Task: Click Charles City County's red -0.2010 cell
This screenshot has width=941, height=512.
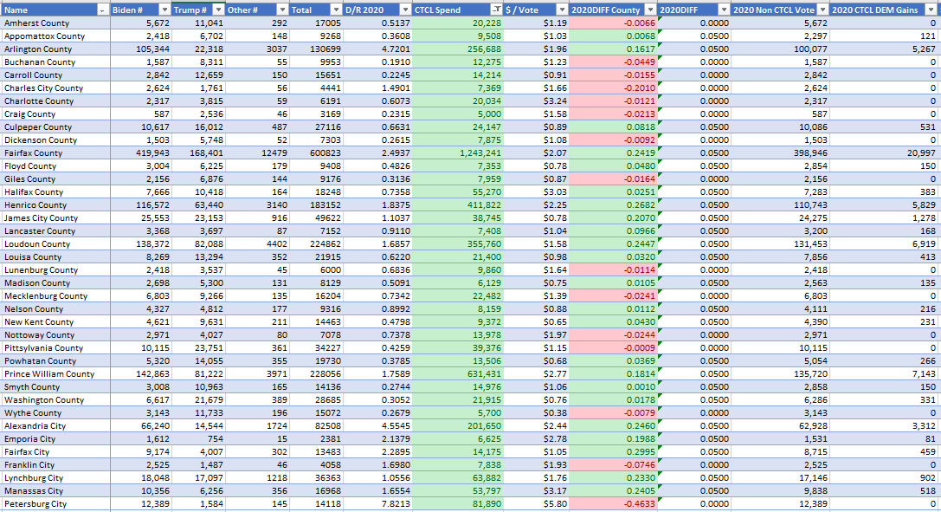Action: click(x=613, y=88)
